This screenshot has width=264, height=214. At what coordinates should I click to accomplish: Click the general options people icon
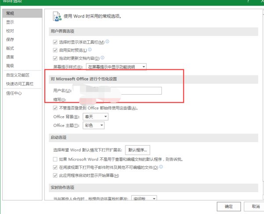57,17
